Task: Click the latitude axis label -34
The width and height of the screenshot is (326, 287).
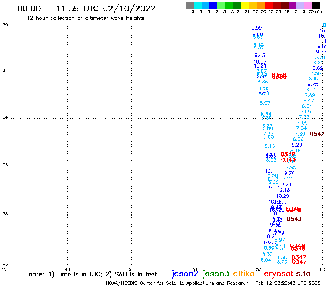Action: coord(4,117)
